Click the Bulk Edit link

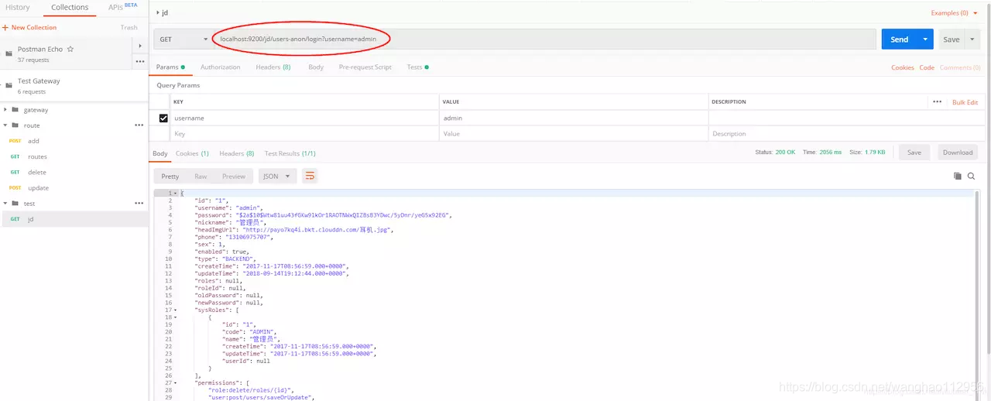pyautogui.click(x=965, y=102)
